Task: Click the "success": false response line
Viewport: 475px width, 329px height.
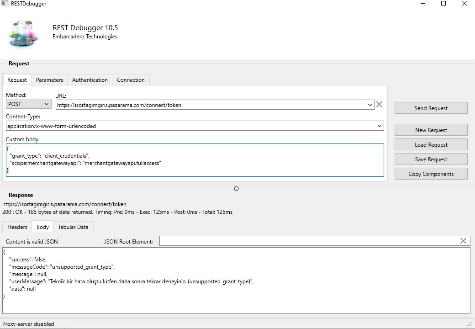Action: (x=28, y=260)
